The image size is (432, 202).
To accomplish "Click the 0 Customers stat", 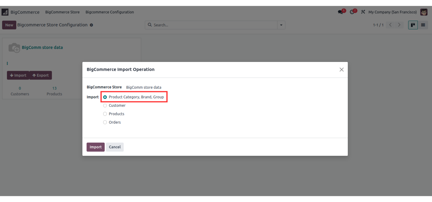I will (x=20, y=91).
